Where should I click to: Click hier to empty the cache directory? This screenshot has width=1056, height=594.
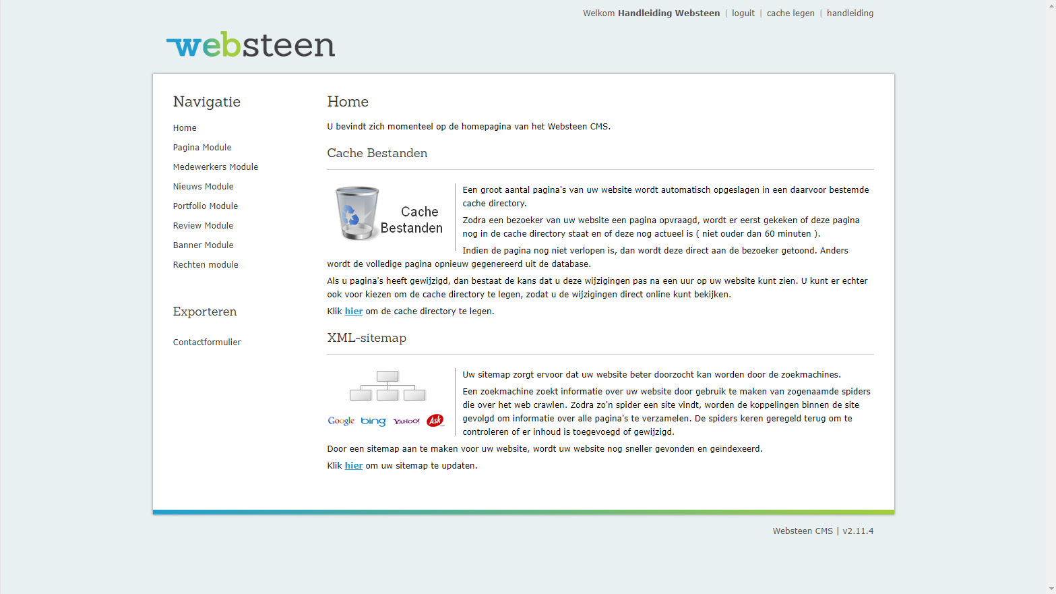pos(354,311)
